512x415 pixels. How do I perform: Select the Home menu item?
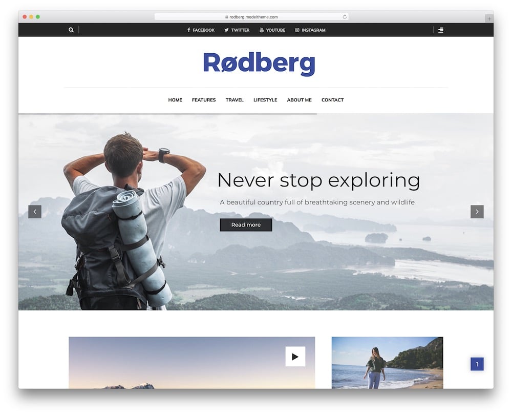(x=175, y=100)
